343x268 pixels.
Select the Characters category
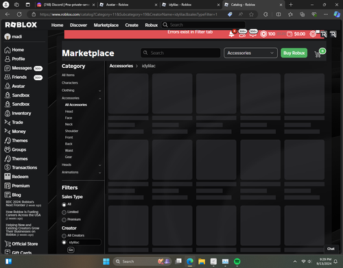70,83
